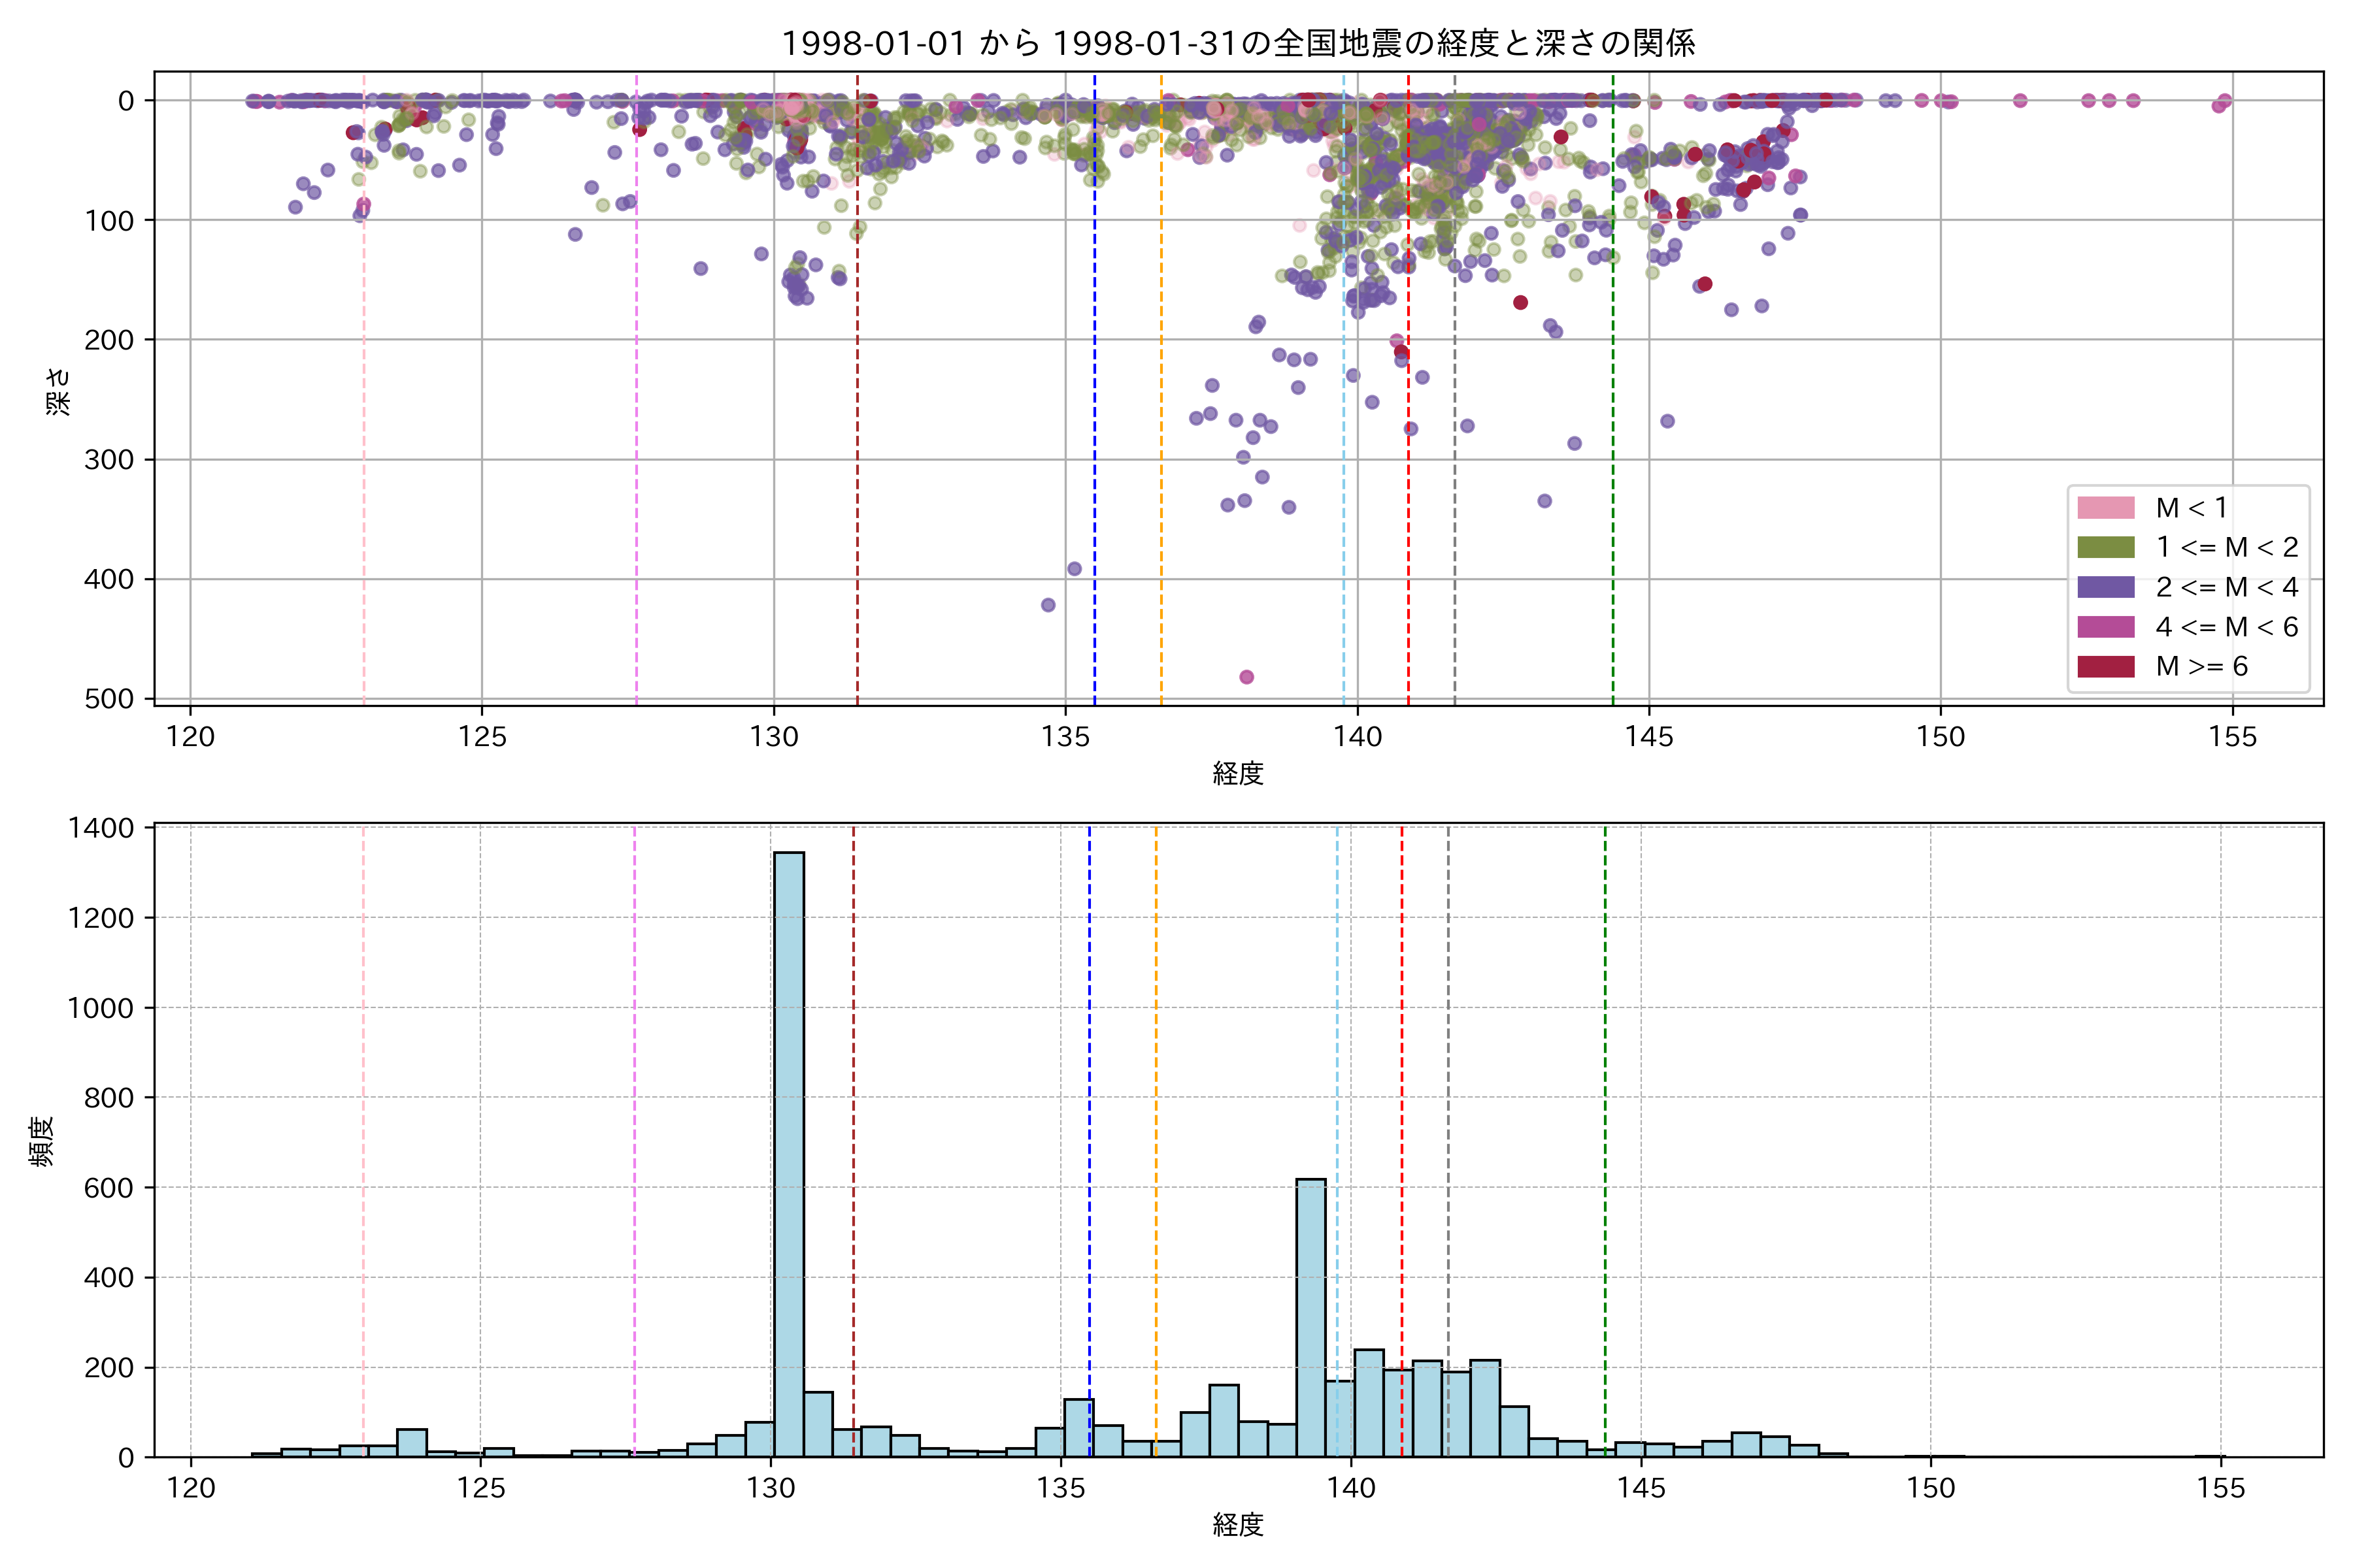The width and height of the screenshot is (2353, 1568).
Task: Click the 経度 label under the scatter plot
Action: [x=1237, y=773]
